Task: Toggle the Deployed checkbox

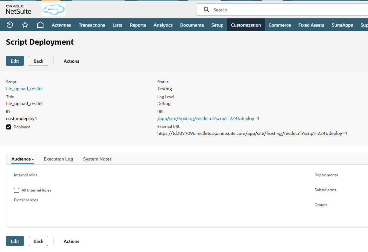Action: (9, 127)
